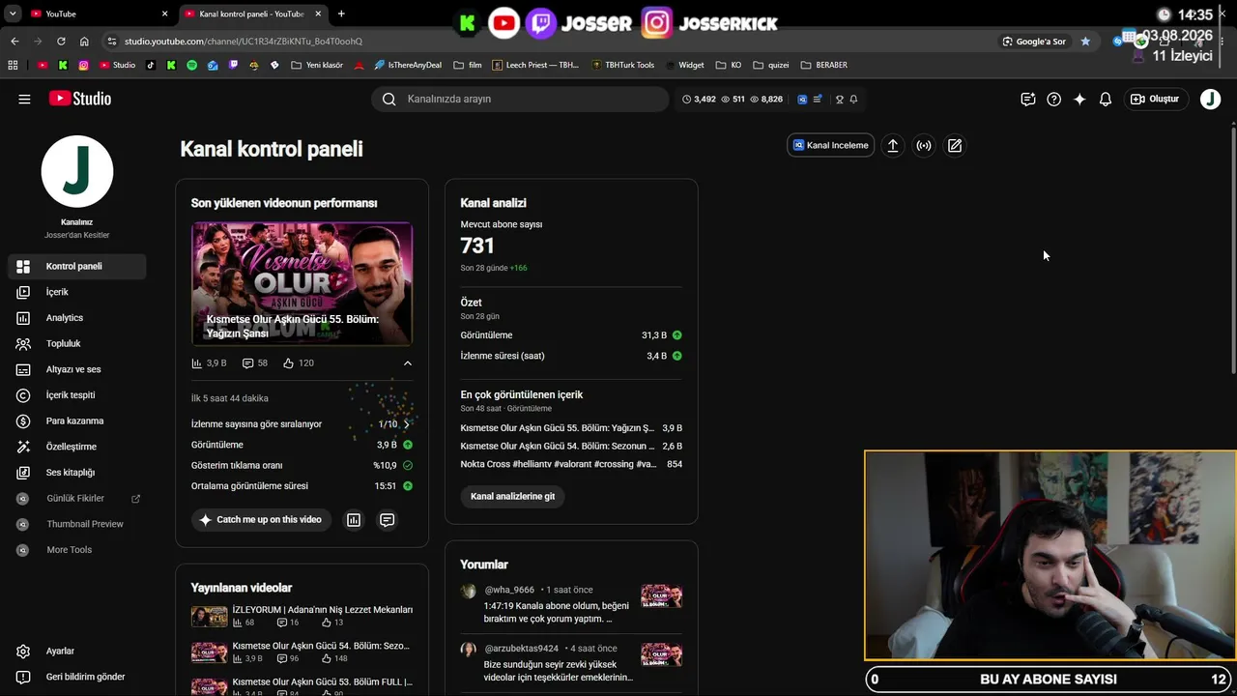Click the page vertical scrollbar
The image size is (1237, 696).
(1232, 249)
